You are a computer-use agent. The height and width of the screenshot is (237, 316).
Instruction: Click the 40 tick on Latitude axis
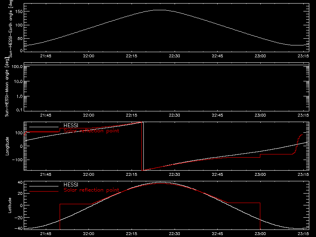point(20,182)
